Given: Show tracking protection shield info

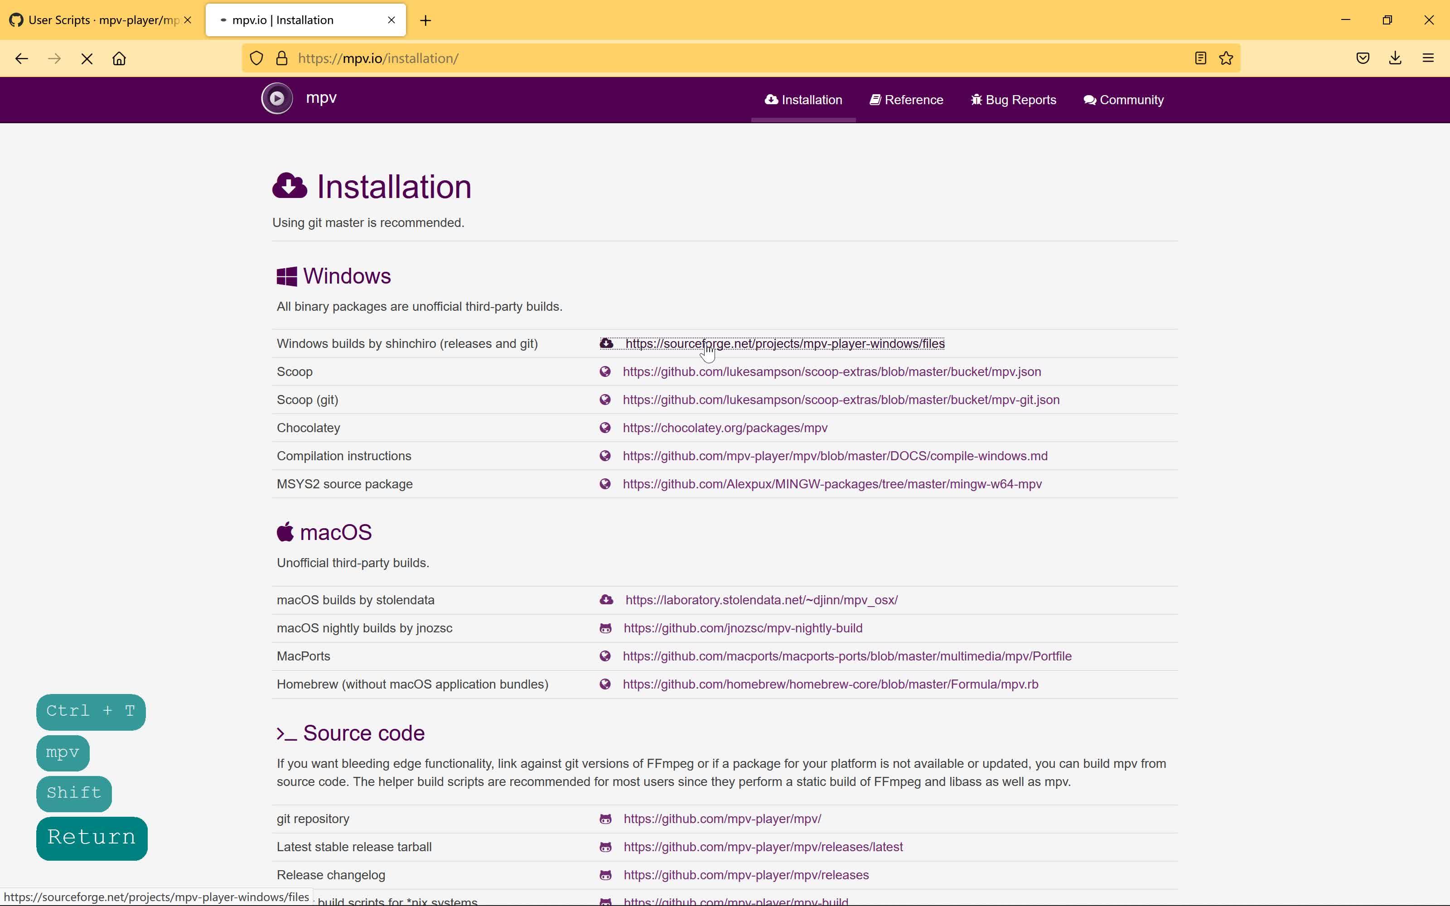Looking at the screenshot, I should point(256,58).
